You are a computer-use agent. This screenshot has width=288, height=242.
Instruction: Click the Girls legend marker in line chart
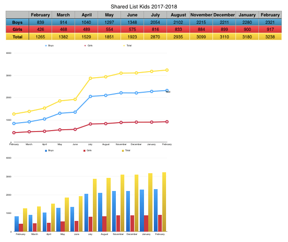pos(84,45)
